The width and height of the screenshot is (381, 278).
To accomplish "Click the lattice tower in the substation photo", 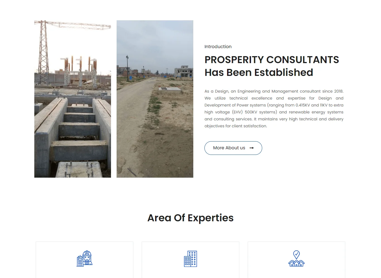I will click(x=43, y=50).
